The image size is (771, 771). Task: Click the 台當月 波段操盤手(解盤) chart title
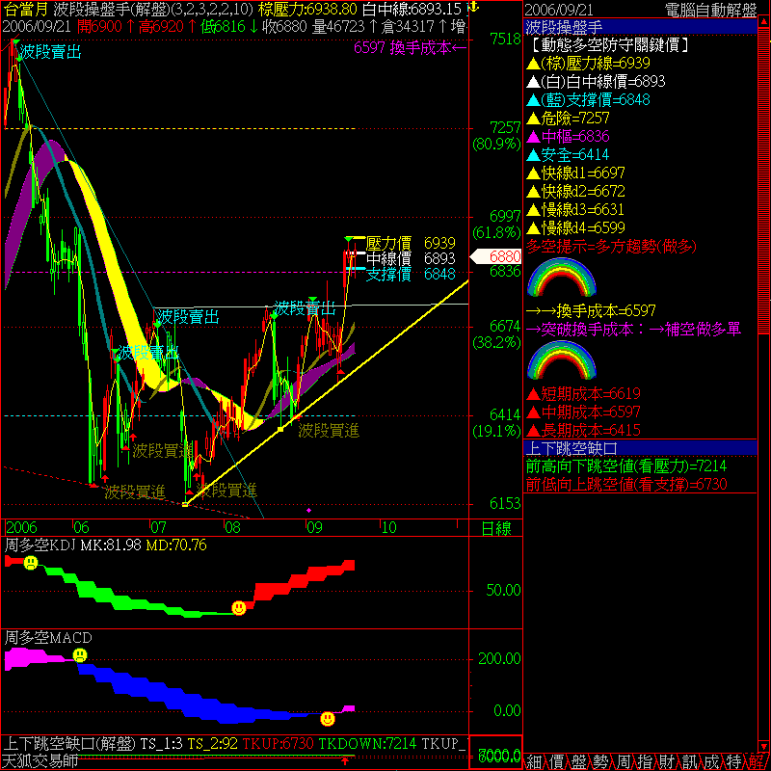pyautogui.click(x=128, y=9)
